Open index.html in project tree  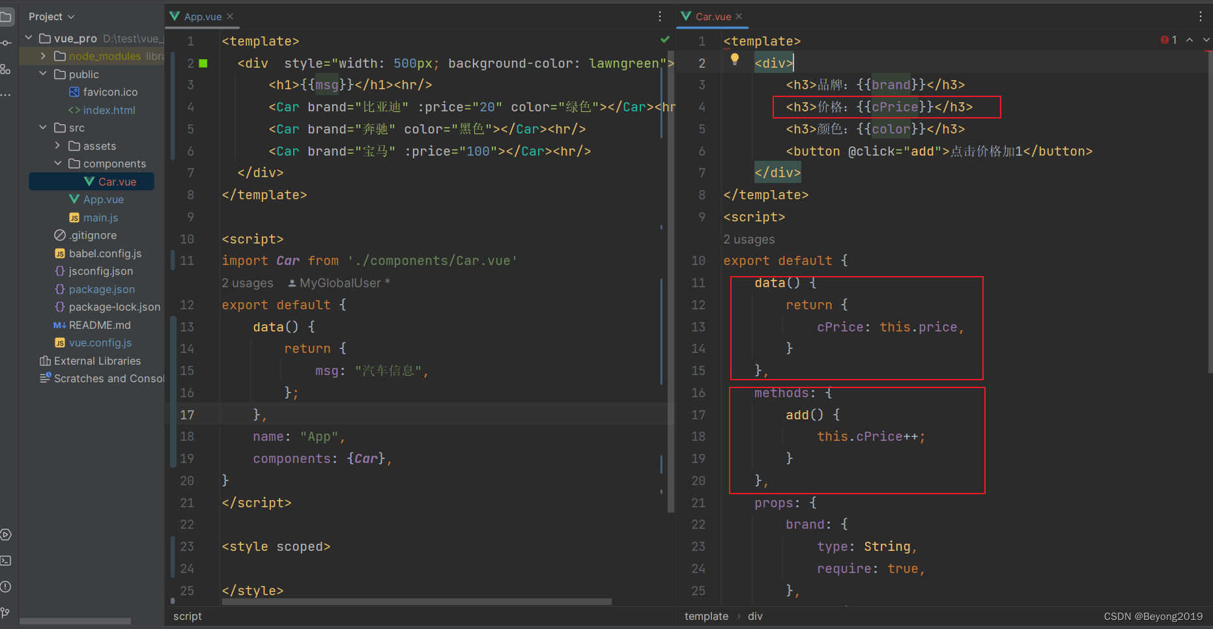[102, 110]
